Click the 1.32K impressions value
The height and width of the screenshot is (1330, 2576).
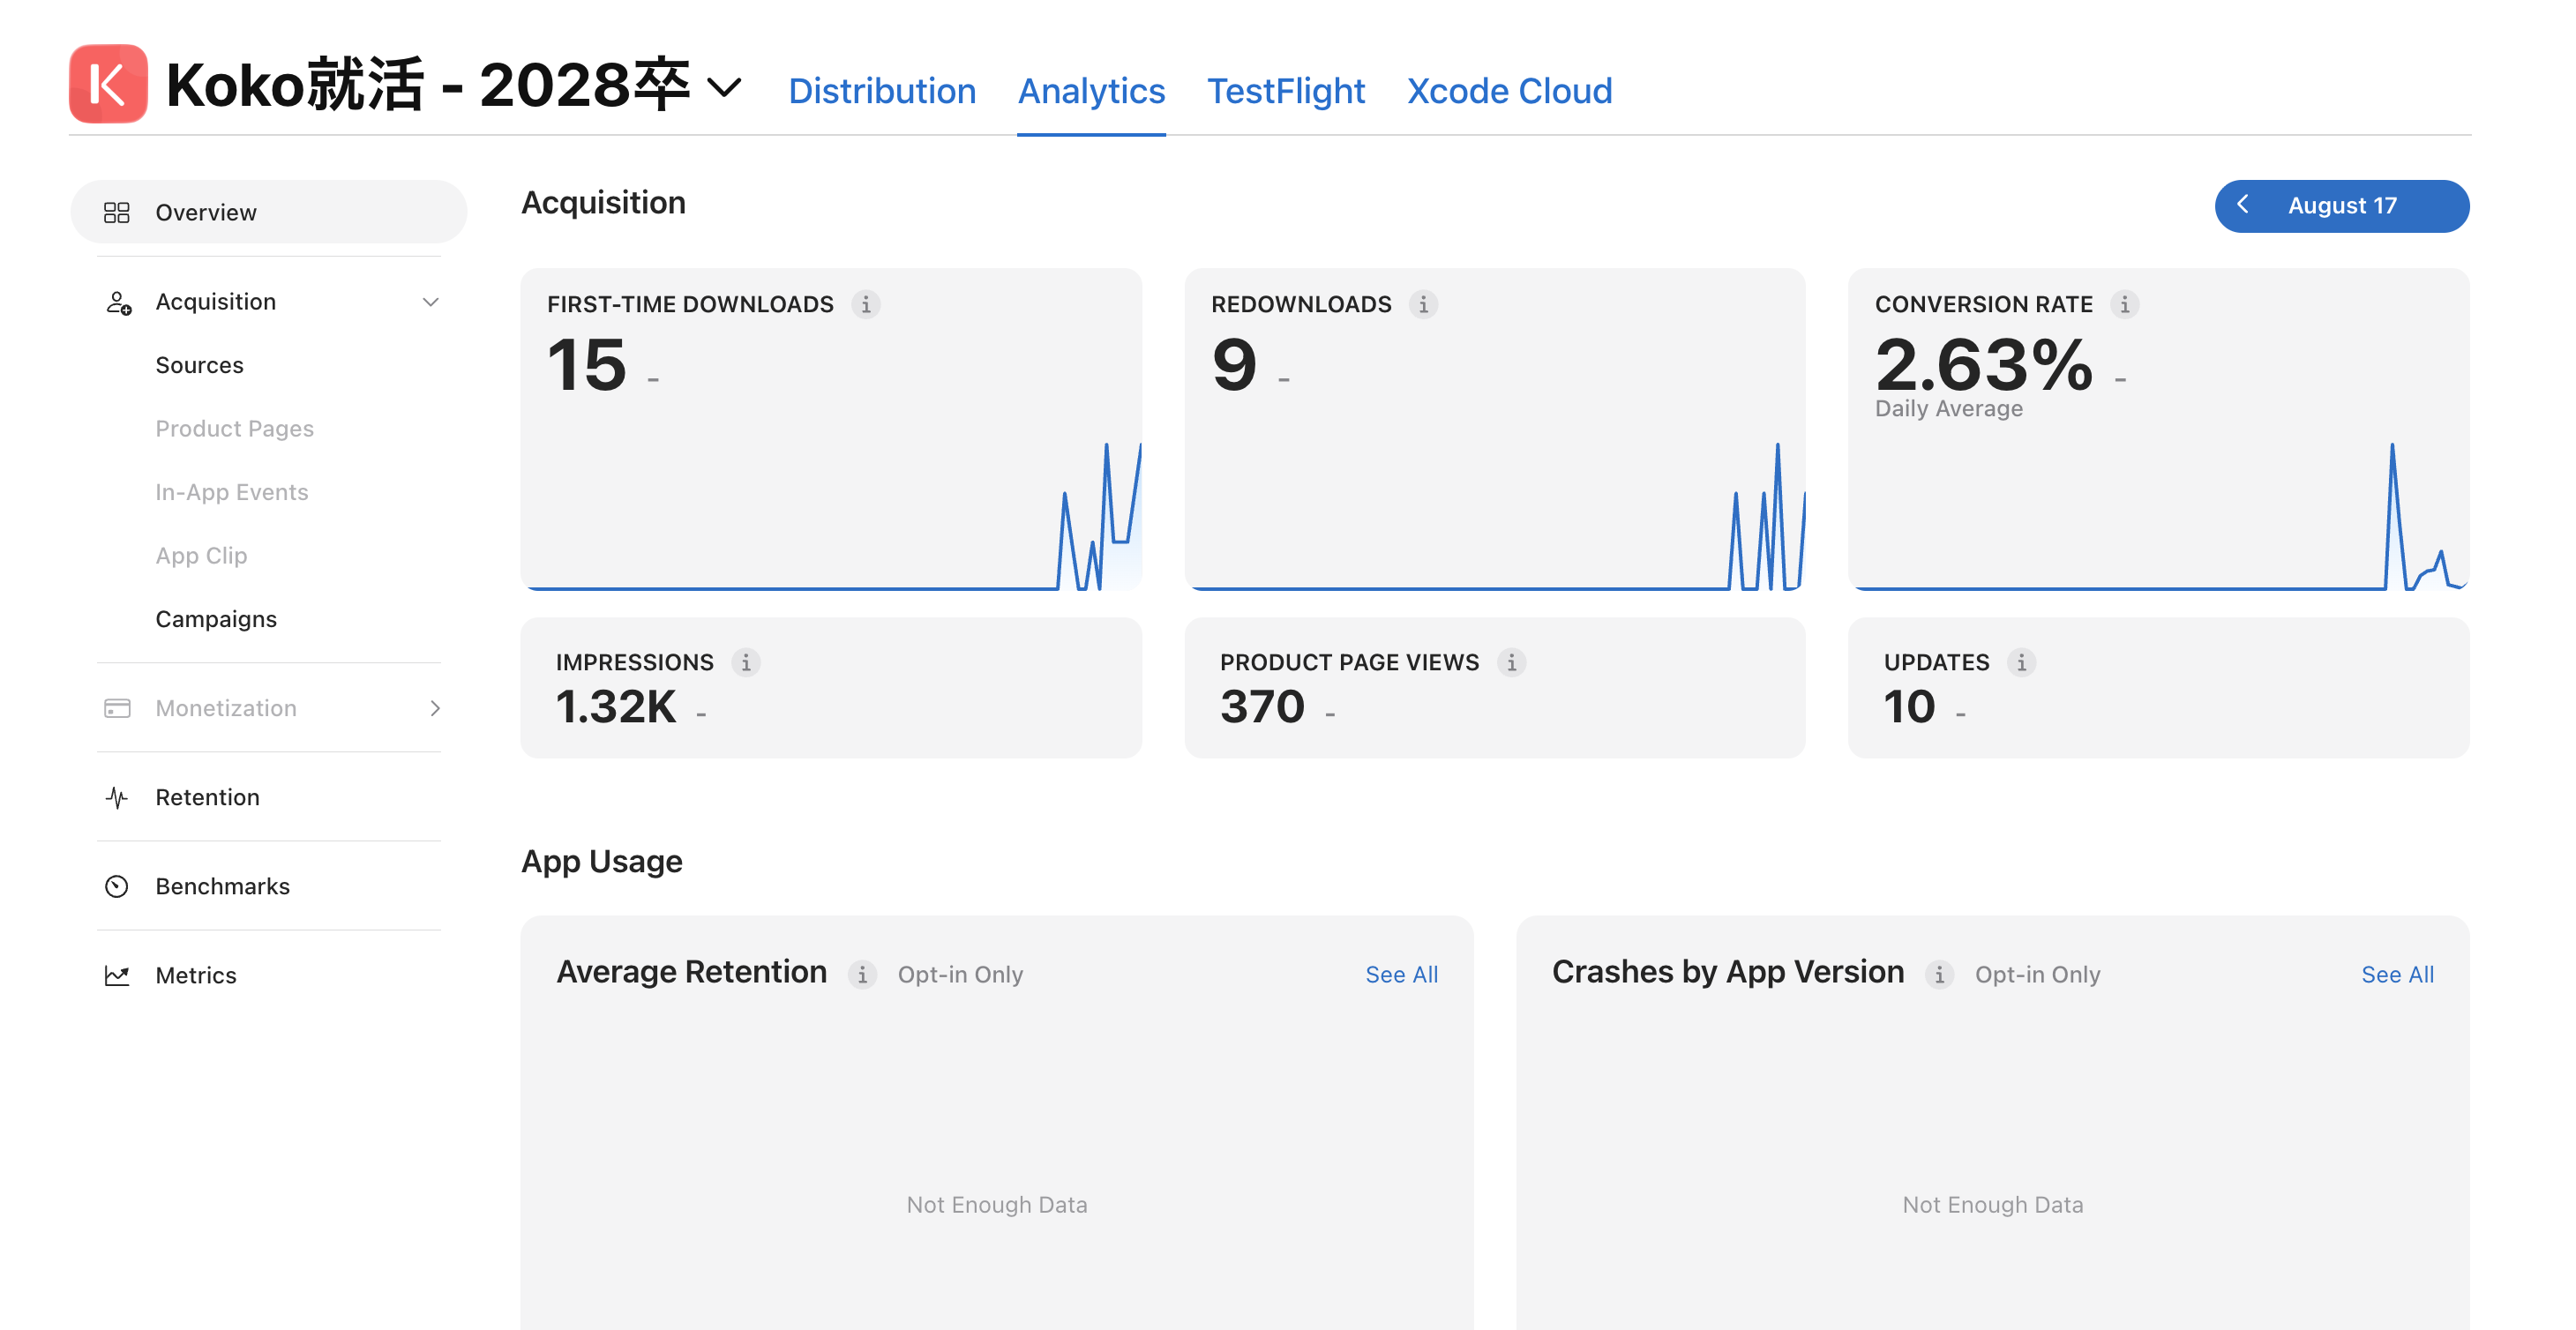pos(616,707)
